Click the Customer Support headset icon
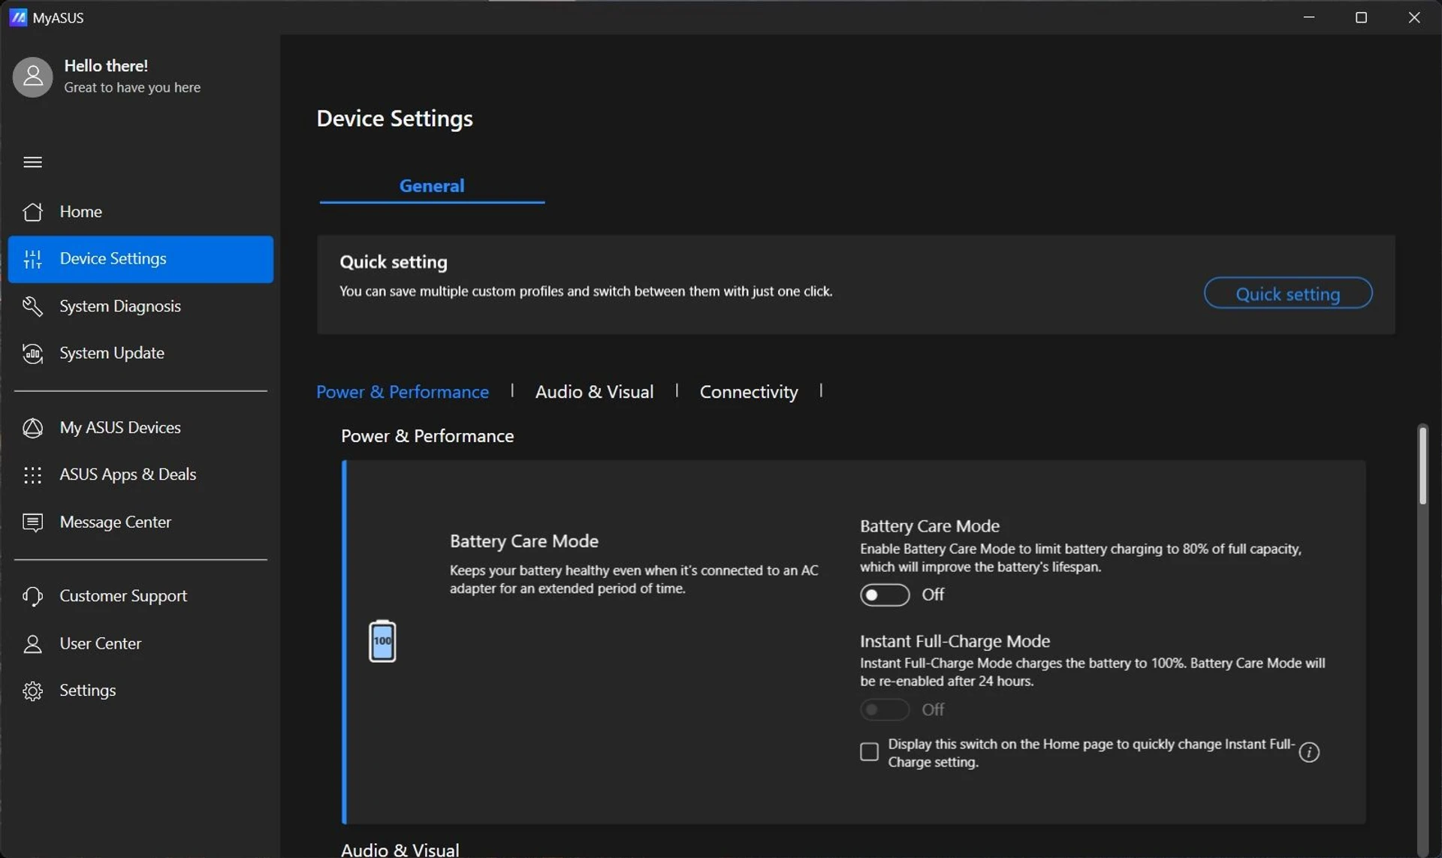Image resolution: width=1442 pixels, height=858 pixels. [32, 596]
